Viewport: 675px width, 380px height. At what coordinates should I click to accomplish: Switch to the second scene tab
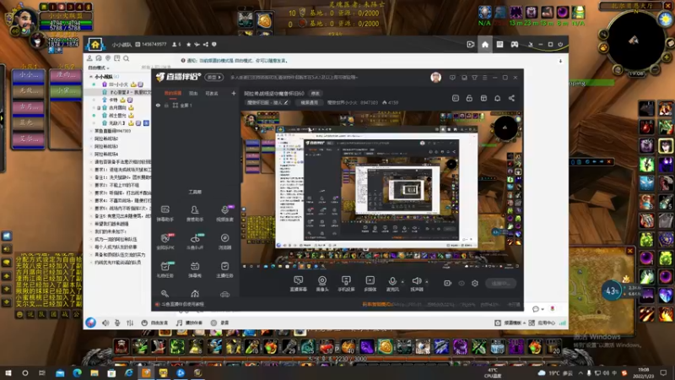[x=193, y=93]
